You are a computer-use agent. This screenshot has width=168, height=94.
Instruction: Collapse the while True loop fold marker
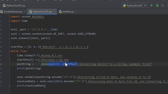tap(9, 51)
